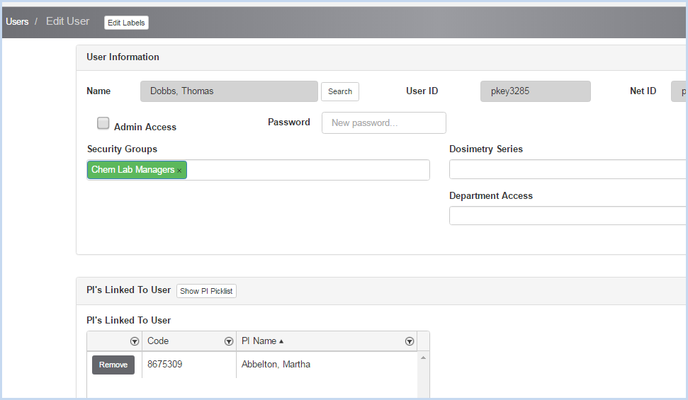Click the User ID field pkey3285
The image size is (688, 400).
(535, 91)
